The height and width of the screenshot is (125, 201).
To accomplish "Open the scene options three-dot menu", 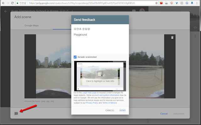I will [x=195, y=36].
